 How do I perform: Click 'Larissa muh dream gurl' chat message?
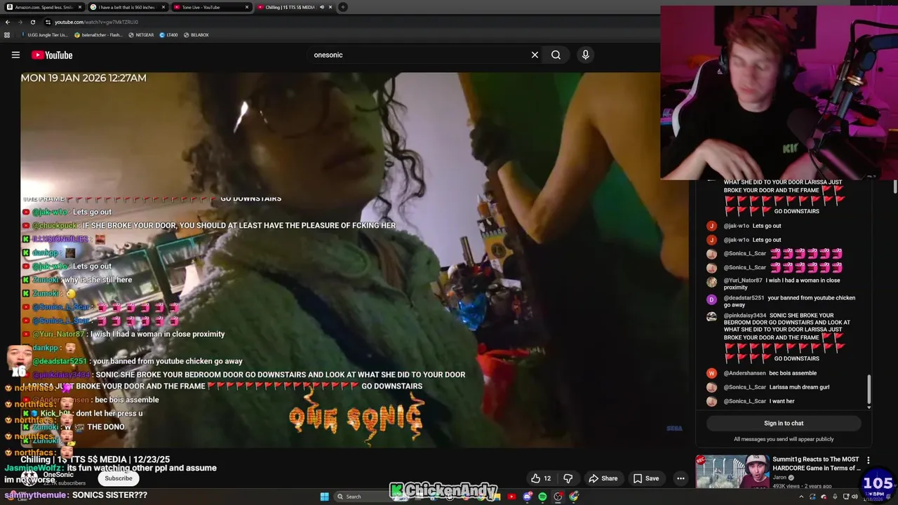point(799,387)
